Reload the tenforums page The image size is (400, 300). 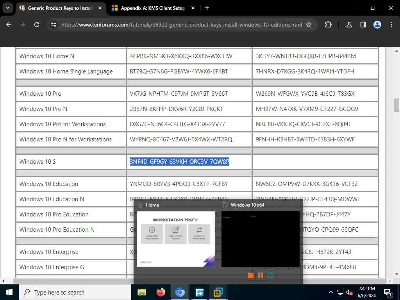[x=37, y=25]
